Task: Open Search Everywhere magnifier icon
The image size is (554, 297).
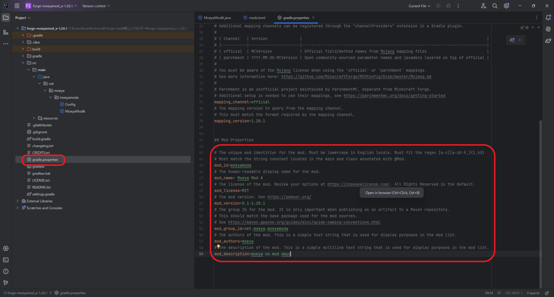Action: (495, 6)
